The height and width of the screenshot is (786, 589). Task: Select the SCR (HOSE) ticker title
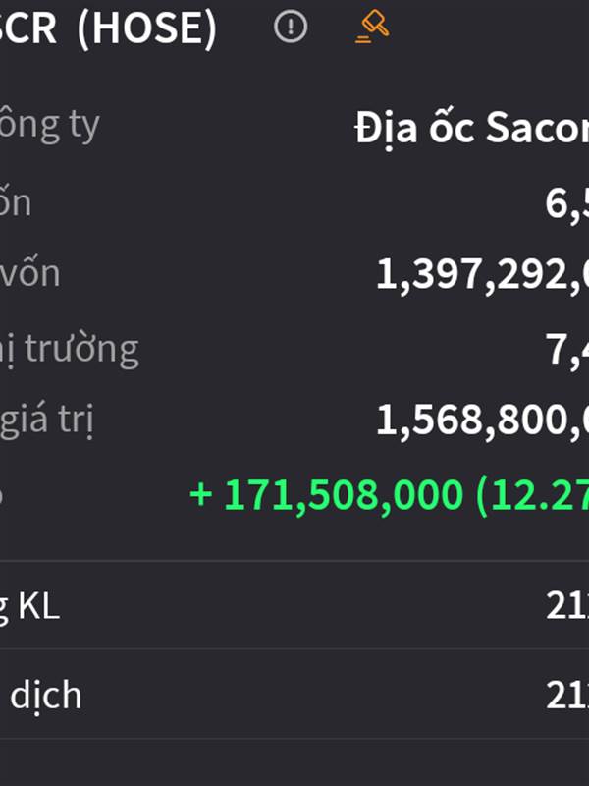tap(108, 28)
